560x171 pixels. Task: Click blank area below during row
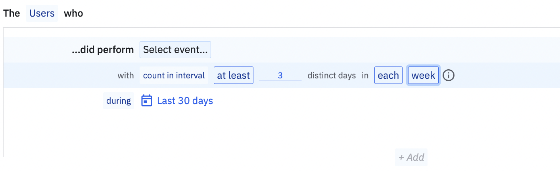[238, 131]
